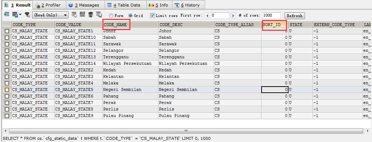Viewport: 372px width, 142px height.
Task: Open the Read Only mode dropdown
Action: [x=50, y=15]
